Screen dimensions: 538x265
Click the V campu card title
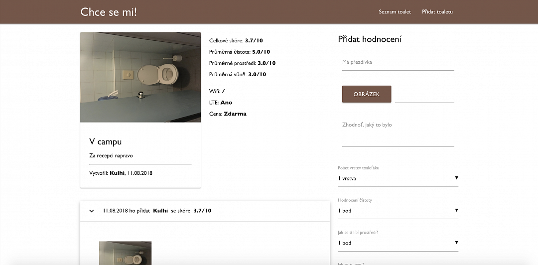click(105, 142)
